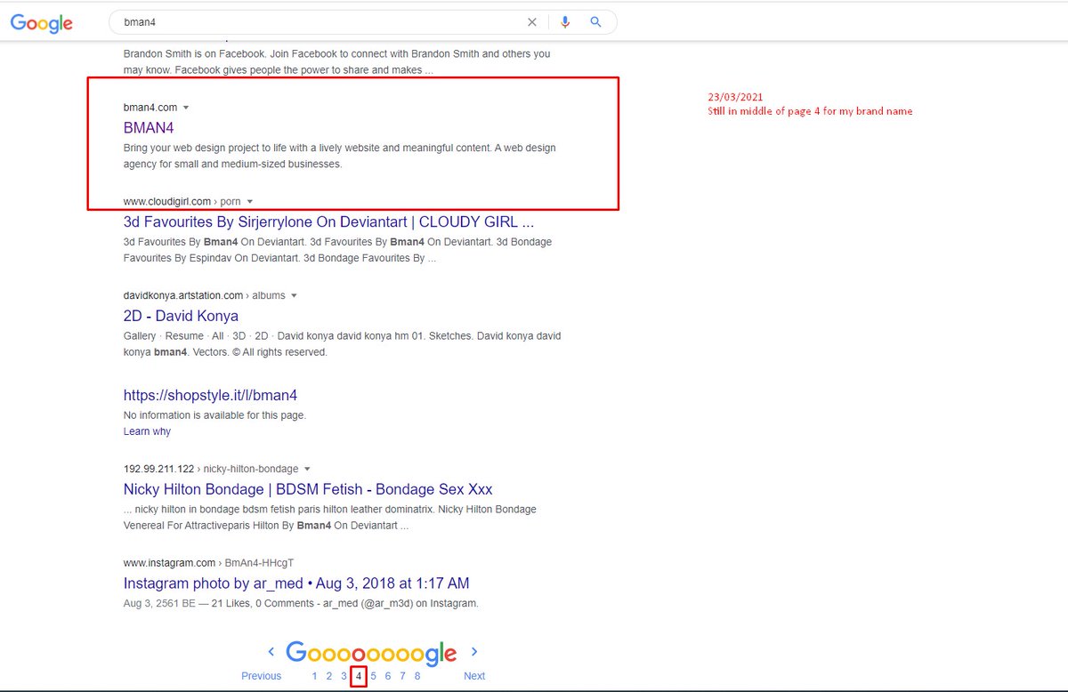Go to results page 3
Viewport: 1068px width, 692px height.
point(344,676)
